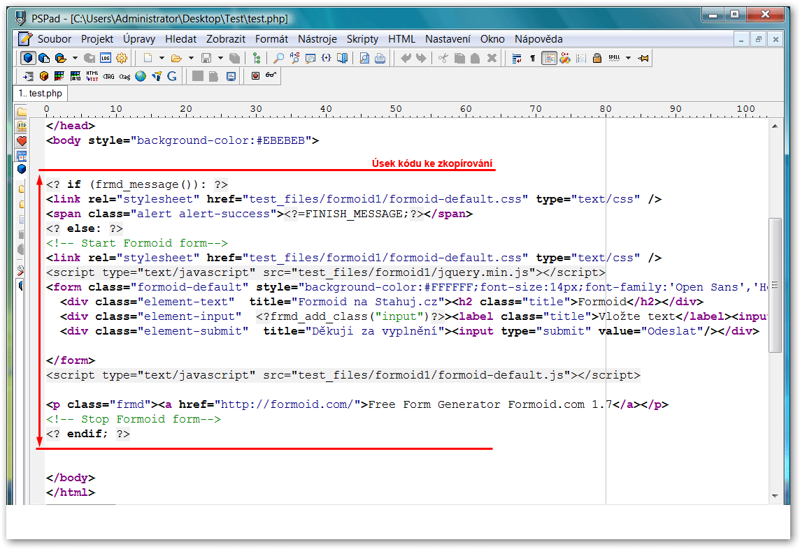Click the editor vertical scrollbar thumb

775,285
